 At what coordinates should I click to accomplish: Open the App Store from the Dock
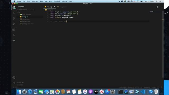[x=107, y=92]
